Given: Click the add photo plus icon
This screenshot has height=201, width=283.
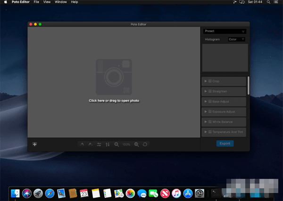Looking at the screenshot, I should tap(34, 144).
